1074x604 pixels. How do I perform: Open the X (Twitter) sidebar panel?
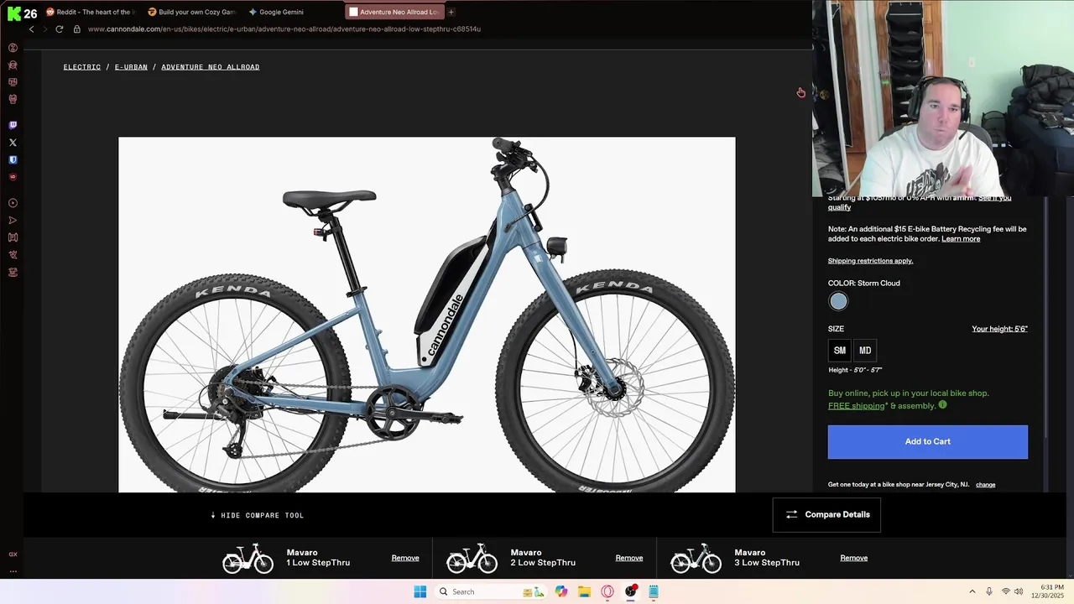tap(13, 143)
